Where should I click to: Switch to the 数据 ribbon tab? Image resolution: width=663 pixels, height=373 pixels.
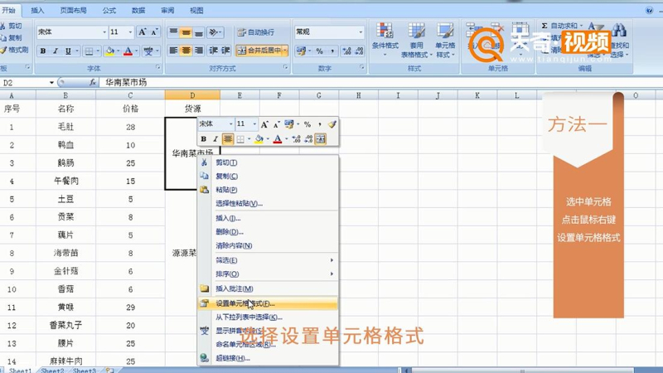click(138, 10)
